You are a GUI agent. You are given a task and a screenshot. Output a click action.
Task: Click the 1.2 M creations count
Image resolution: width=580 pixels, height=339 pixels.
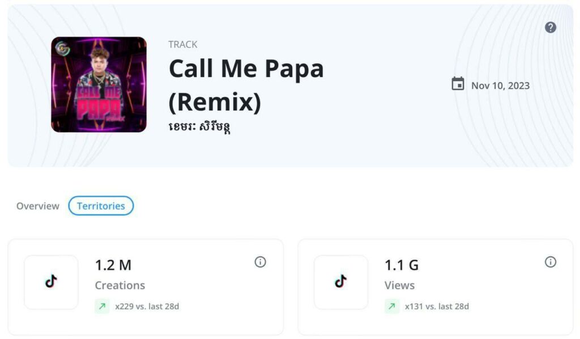click(x=113, y=265)
